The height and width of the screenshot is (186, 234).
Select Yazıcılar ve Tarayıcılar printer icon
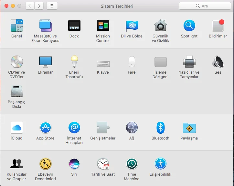189,62
